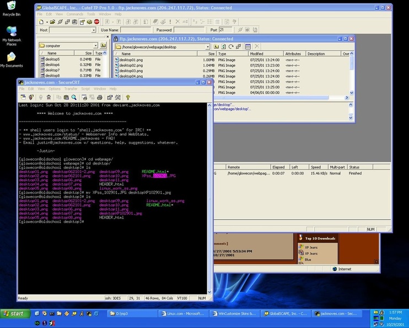
Task: Click 'XP Jeans' first link in Top 10 Downloads
Action: 311,247
